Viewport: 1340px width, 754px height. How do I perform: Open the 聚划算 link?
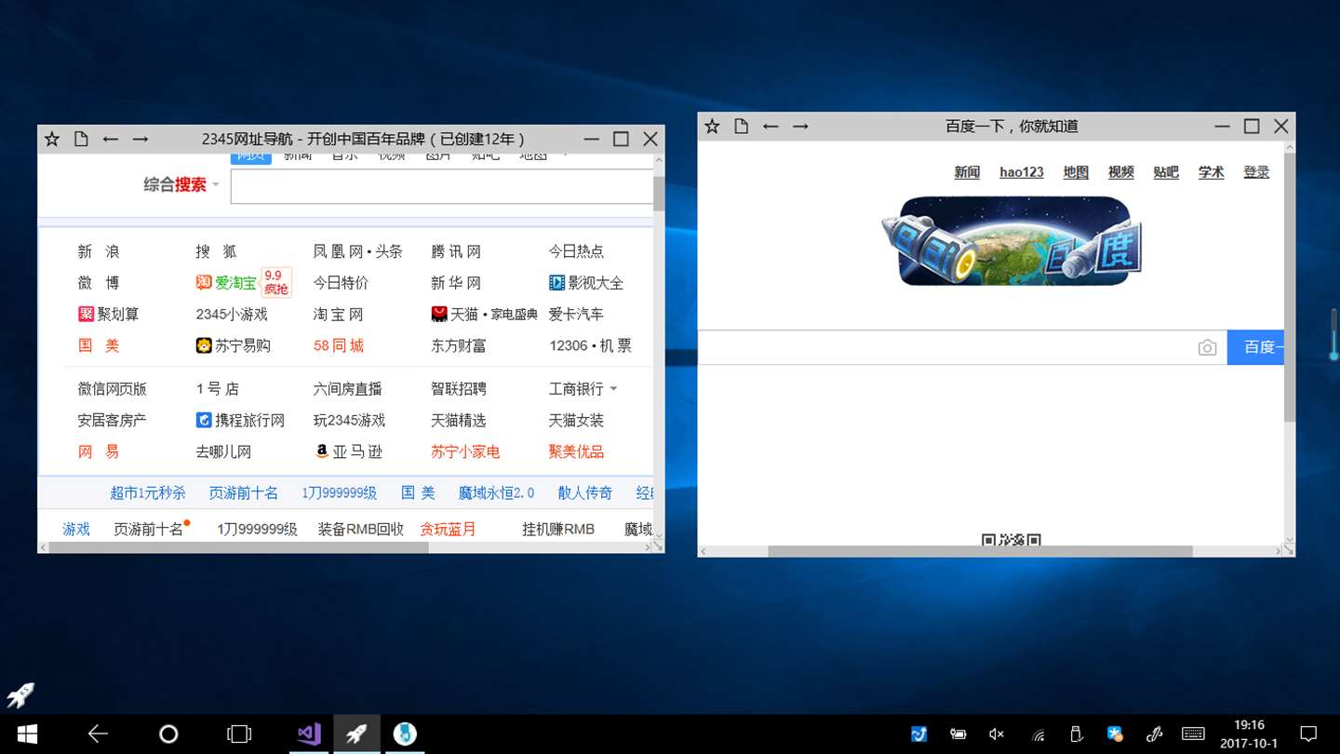(x=109, y=315)
